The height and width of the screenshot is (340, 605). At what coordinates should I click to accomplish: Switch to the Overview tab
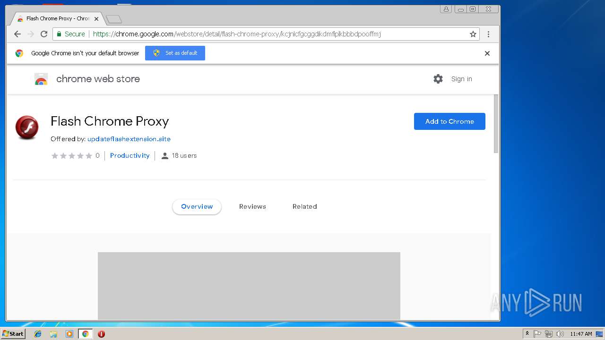[x=197, y=206]
